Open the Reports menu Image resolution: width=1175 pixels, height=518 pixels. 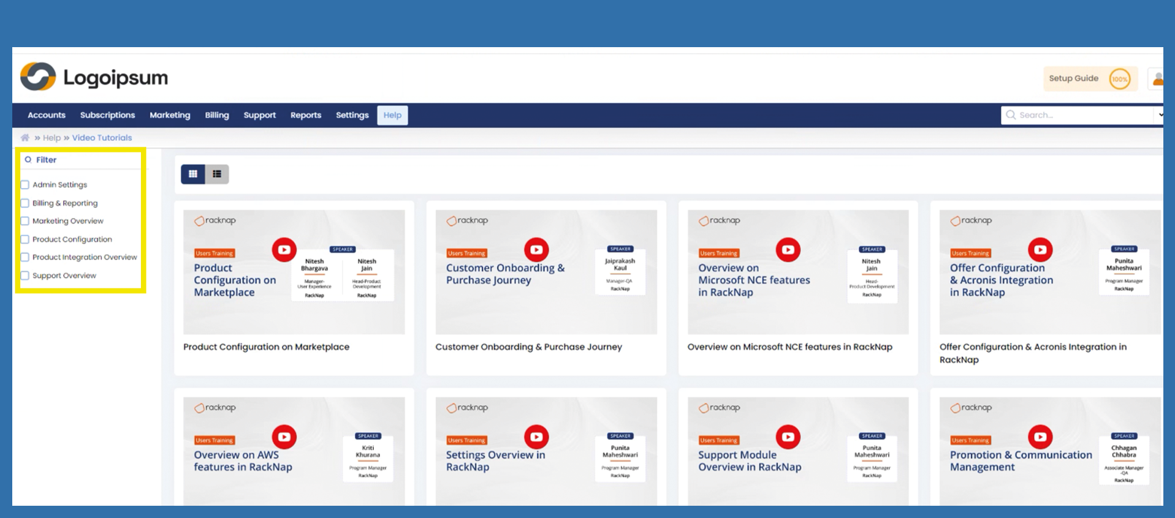[x=305, y=115]
